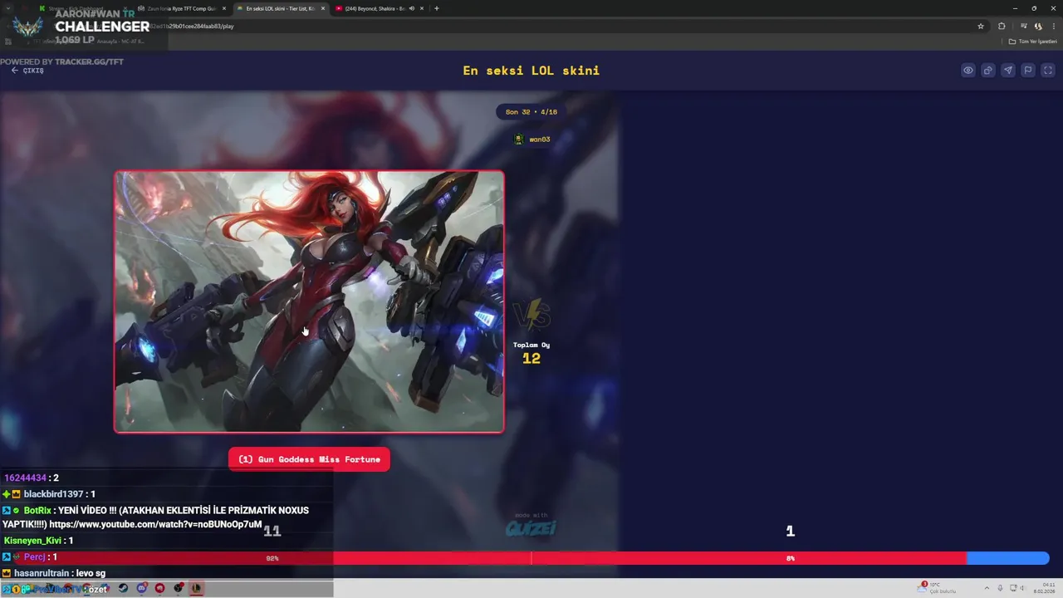Switch to the Zaun Ionia Ryze TFT Comp tab
The width and height of the screenshot is (1063, 598).
181,8
